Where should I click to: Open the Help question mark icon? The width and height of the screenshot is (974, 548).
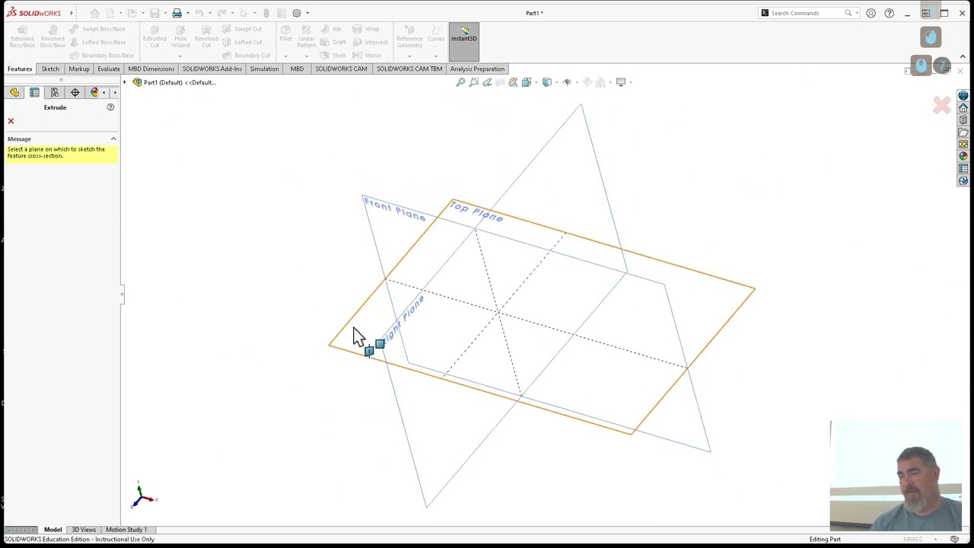click(x=889, y=13)
